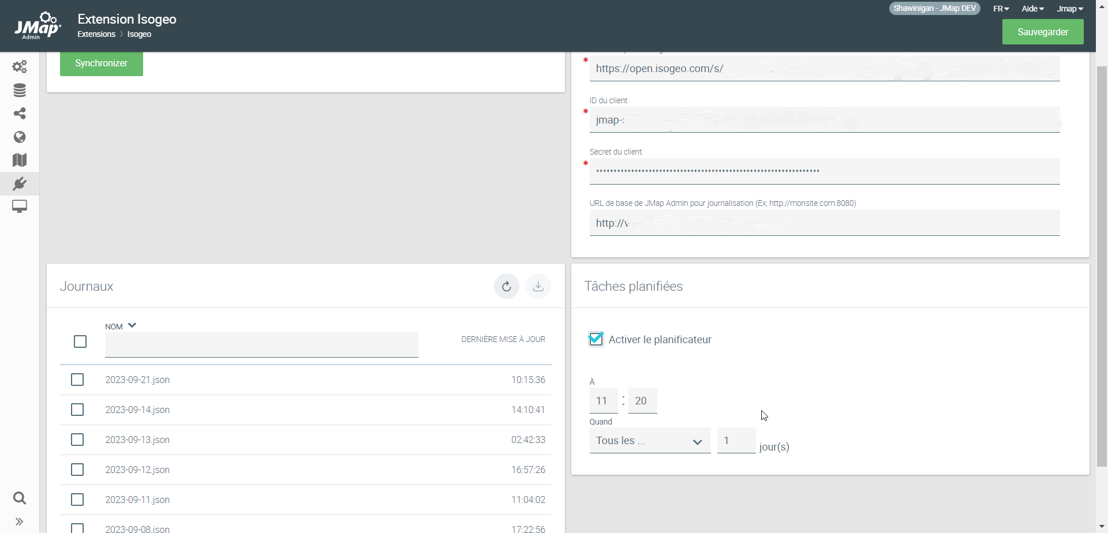Check the 2023-09-12.json row checkbox

click(77, 470)
